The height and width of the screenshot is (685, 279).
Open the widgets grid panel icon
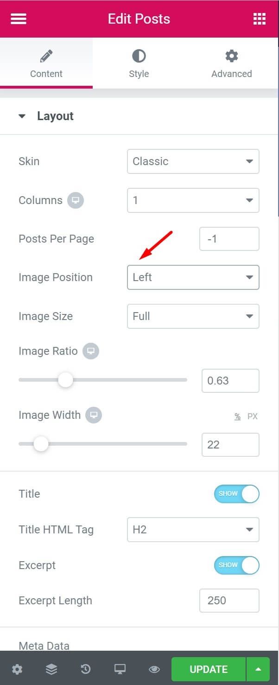260,19
